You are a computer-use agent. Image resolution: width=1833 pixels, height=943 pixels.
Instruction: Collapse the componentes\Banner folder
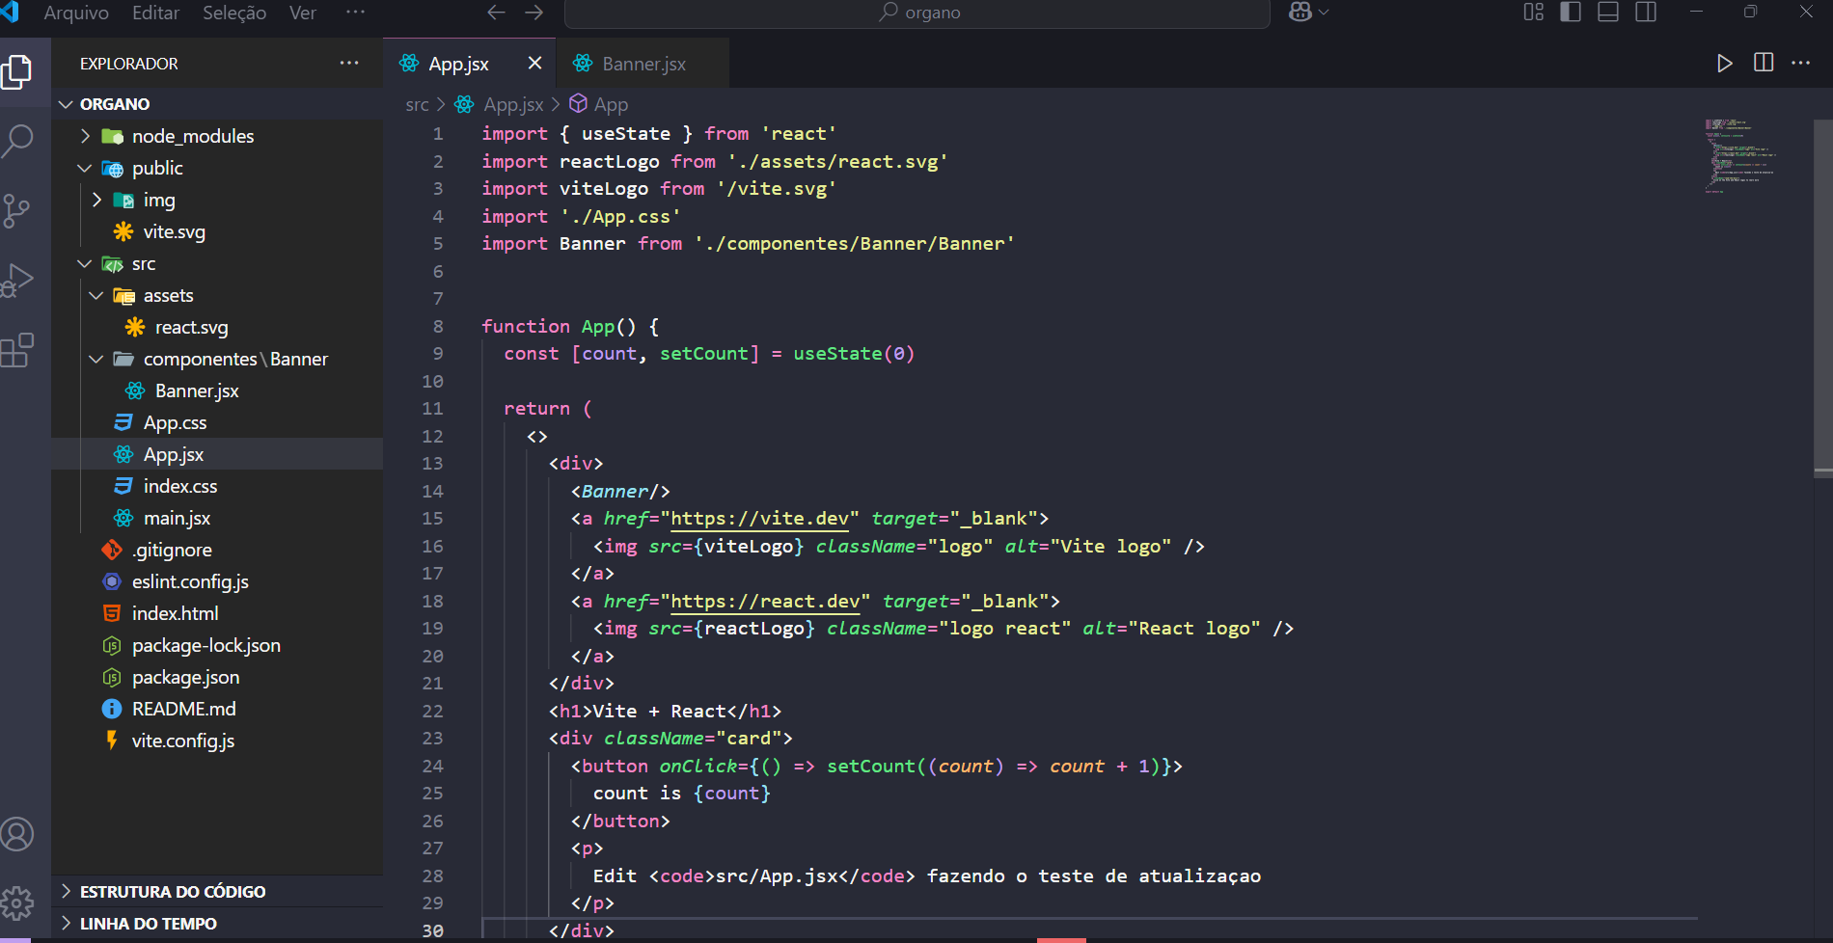click(96, 359)
